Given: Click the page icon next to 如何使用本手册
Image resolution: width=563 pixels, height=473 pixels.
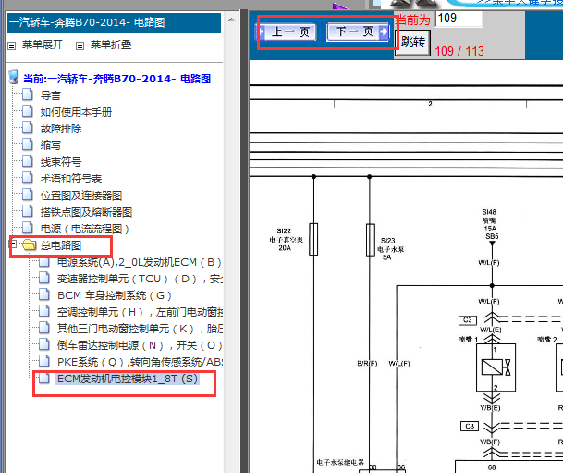Looking at the screenshot, I should point(28,111).
